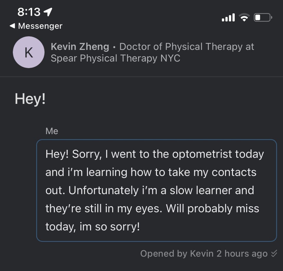Select the "Spear Physical Therapy NYC" text
283x271 pixels.
pyautogui.click(x=116, y=58)
